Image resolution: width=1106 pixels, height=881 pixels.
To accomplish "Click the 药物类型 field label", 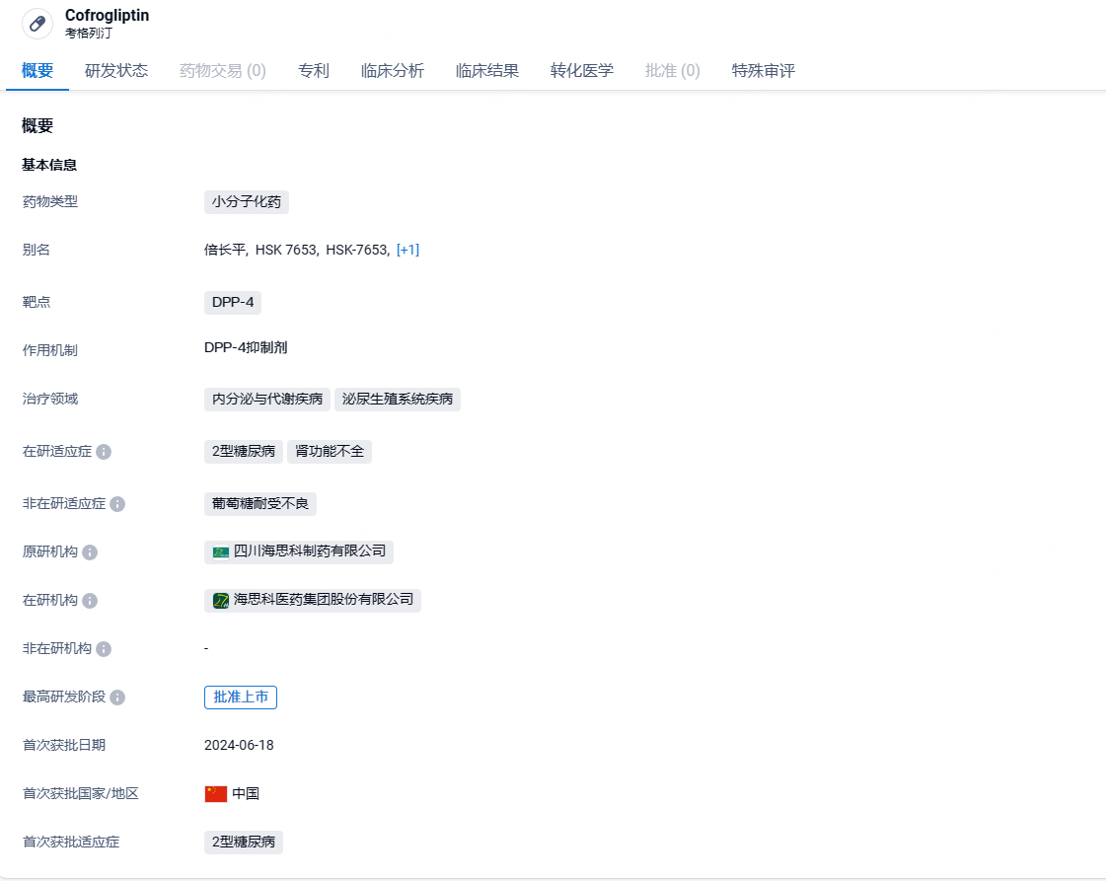I will [x=50, y=201].
